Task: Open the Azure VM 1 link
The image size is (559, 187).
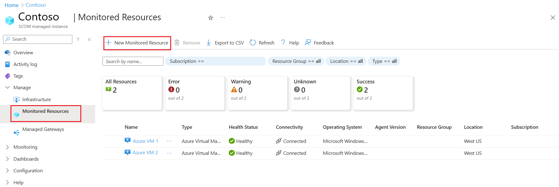Action: [x=145, y=141]
